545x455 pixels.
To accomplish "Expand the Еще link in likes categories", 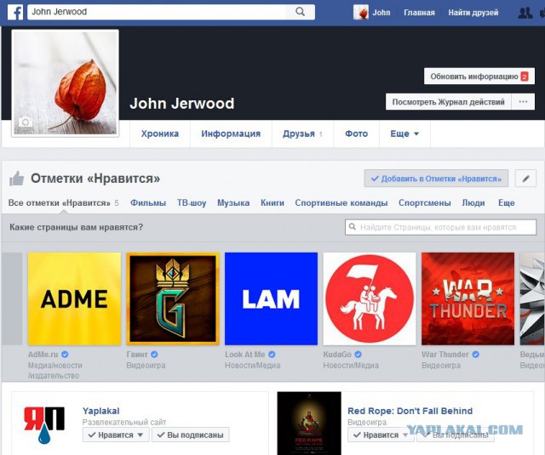I will [507, 202].
